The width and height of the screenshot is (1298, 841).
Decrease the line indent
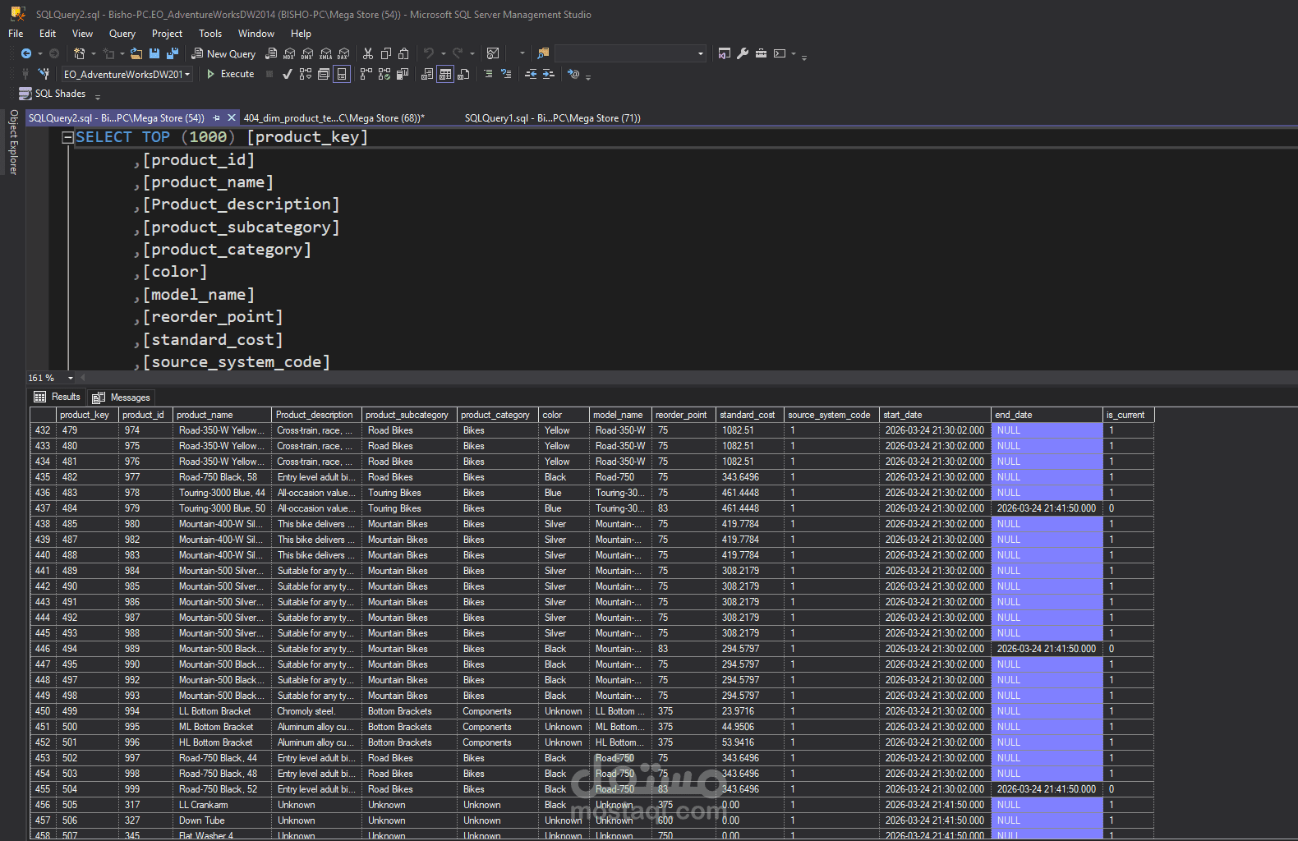point(531,74)
